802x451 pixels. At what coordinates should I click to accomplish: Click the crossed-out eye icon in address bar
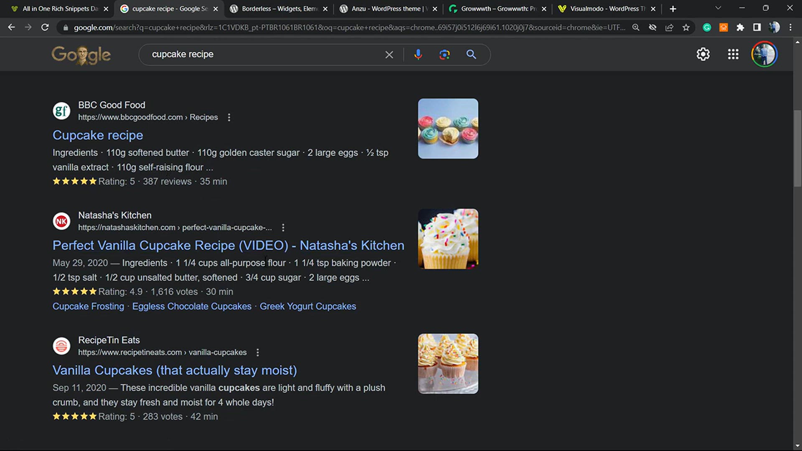point(652,27)
